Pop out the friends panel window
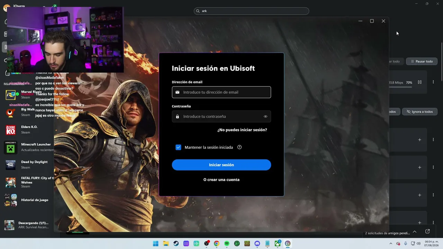Screen dimensions: 443x249 [x=427, y=231]
